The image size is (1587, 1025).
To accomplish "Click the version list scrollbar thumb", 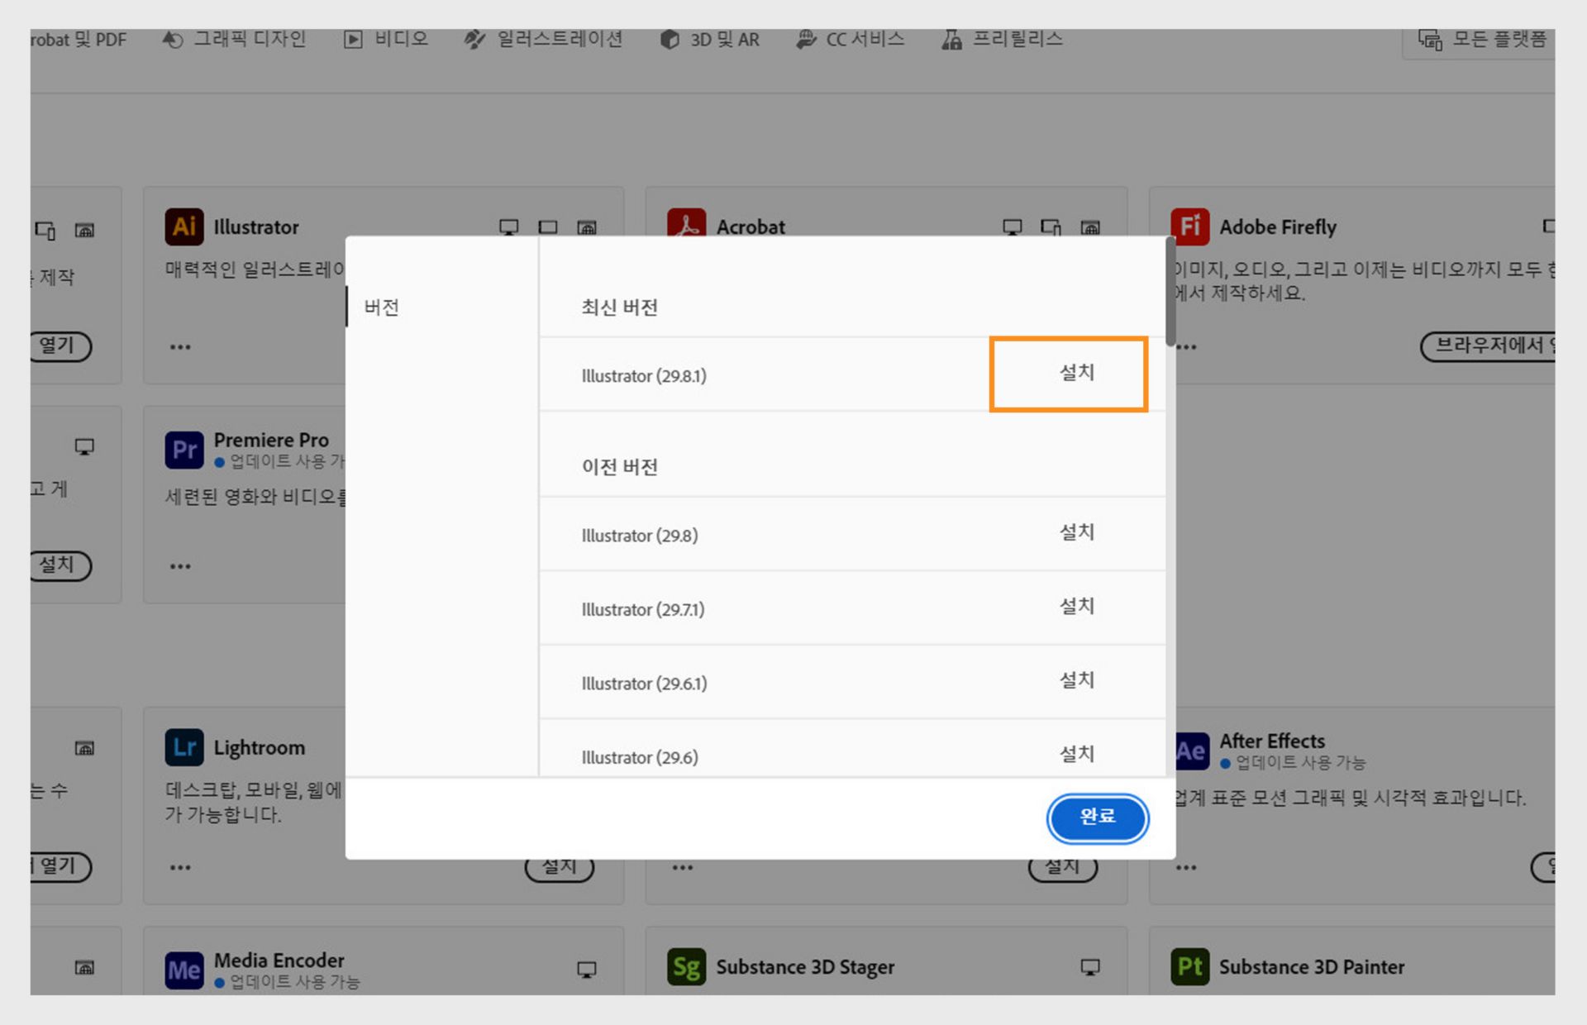I will (x=1170, y=292).
